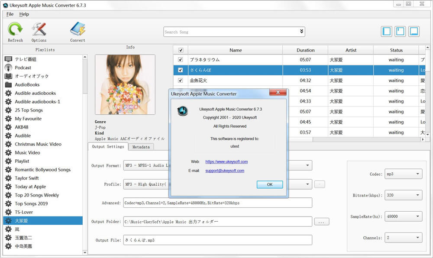Open the AudioBooks folder icon
This screenshot has width=433, height=258.
pyautogui.click(x=9, y=85)
